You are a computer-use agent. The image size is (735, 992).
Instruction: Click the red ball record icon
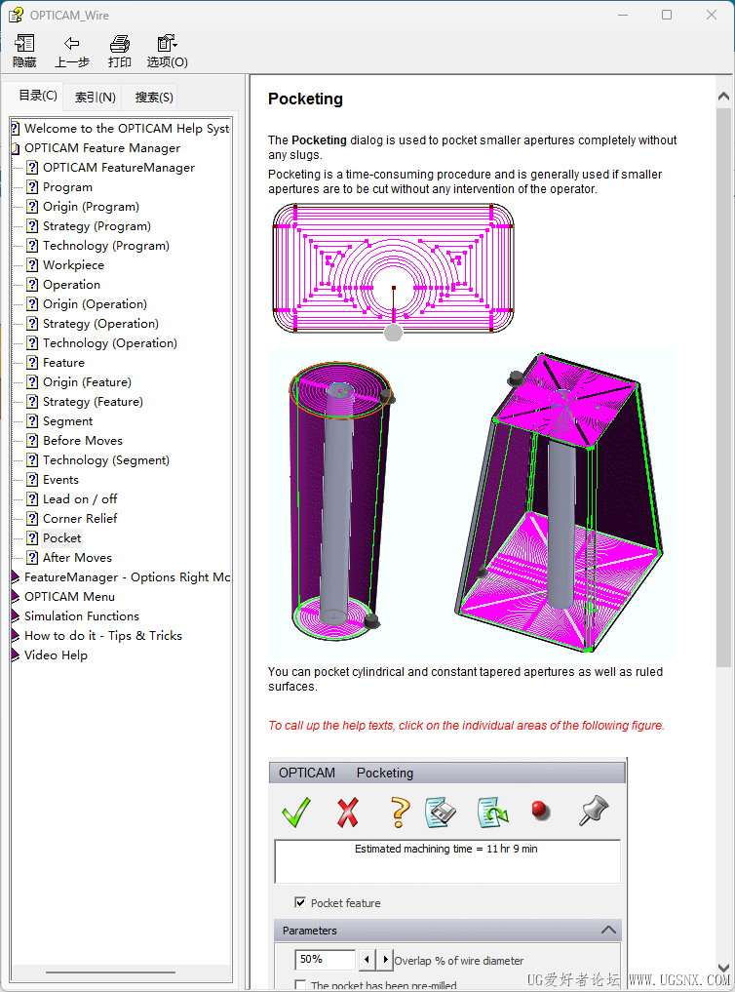tap(540, 810)
